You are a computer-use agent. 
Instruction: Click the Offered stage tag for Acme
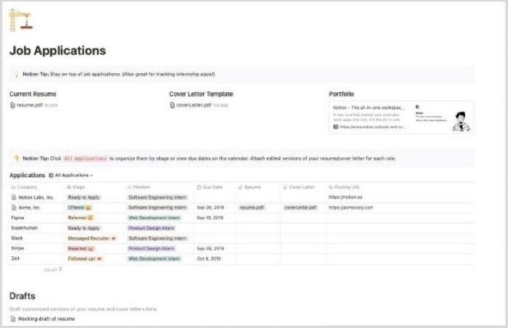point(80,208)
